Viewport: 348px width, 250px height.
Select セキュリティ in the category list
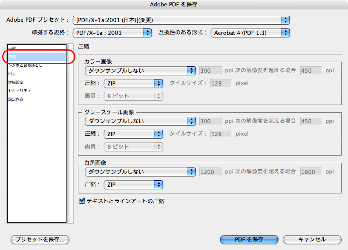tap(37, 91)
